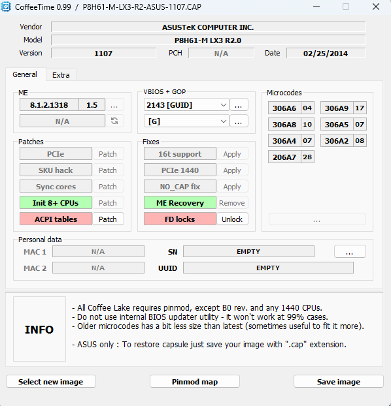The width and height of the screenshot is (391, 406).
Task: Click the Sync cores label
Action: click(x=56, y=187)
